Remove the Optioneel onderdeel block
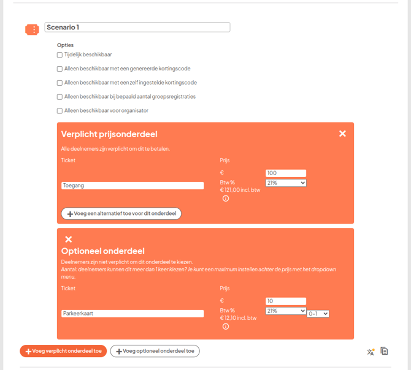 69,240
